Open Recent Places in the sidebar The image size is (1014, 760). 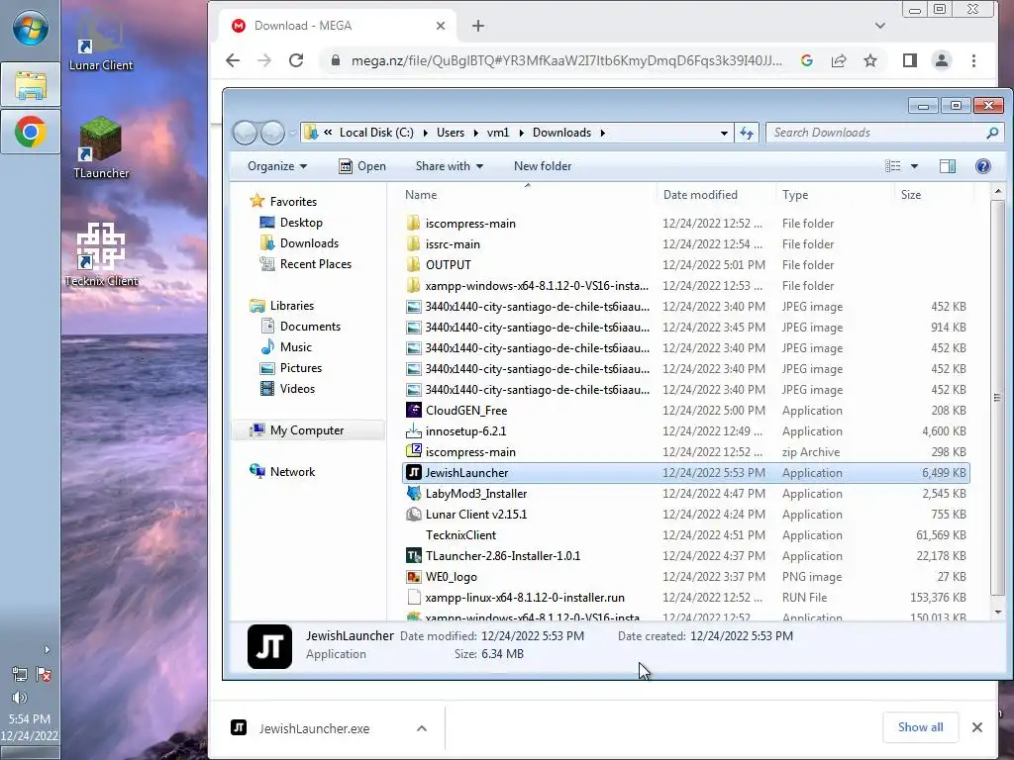tap(306, 263)
